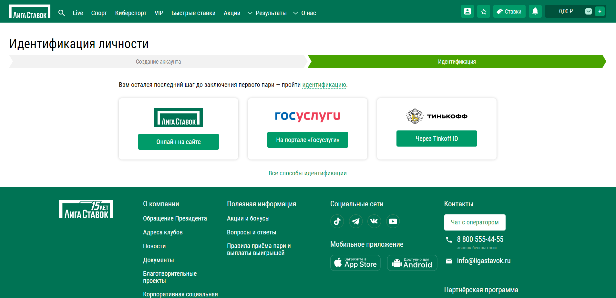Open Киберспорт section
Viewport: 616px width, 298px height.
[131, 13]
